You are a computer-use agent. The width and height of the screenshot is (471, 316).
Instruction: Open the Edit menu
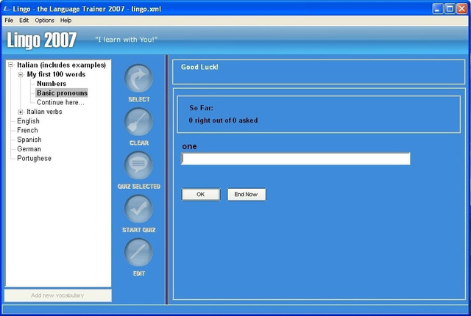(24, 21)
